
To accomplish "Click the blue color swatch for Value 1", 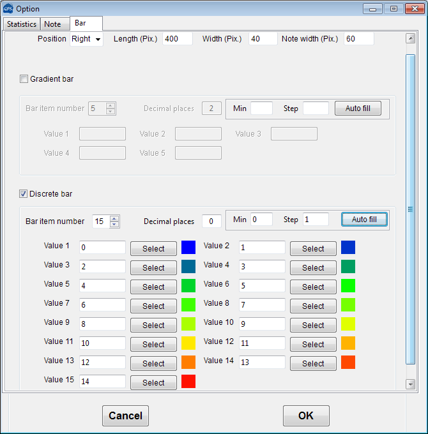I will click(x=188, y=248).
